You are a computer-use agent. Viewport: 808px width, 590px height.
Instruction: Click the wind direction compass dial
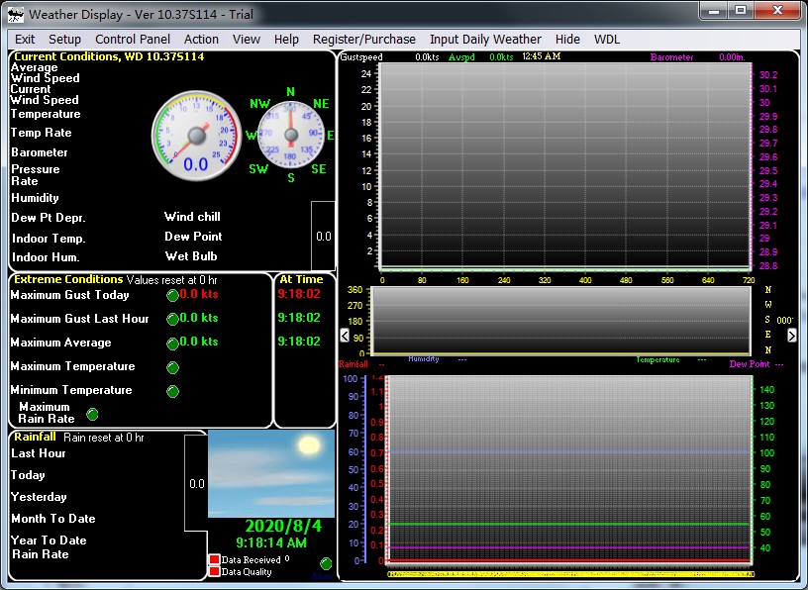290,136
